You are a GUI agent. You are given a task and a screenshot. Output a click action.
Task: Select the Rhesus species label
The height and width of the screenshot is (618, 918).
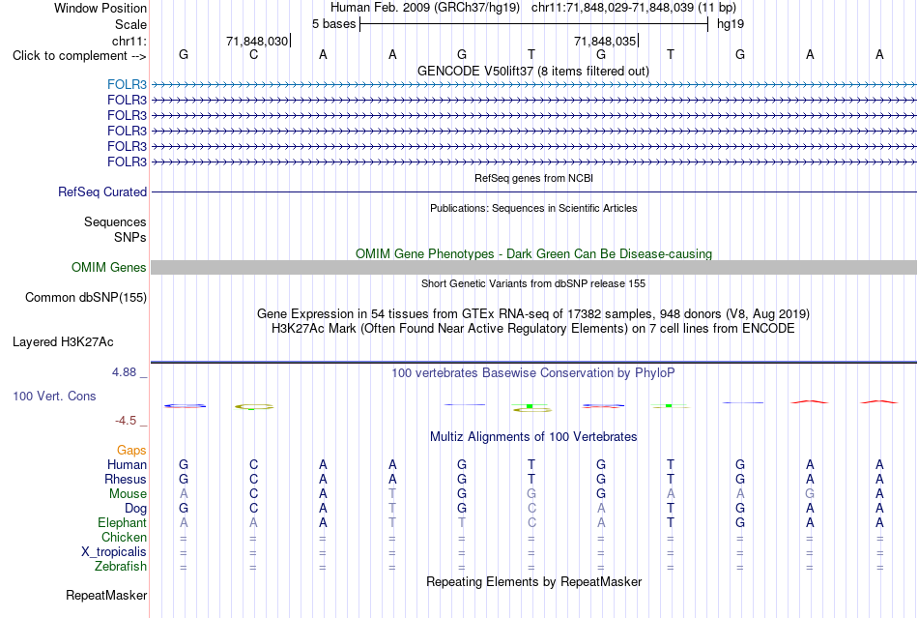click(x=126, y=479)
